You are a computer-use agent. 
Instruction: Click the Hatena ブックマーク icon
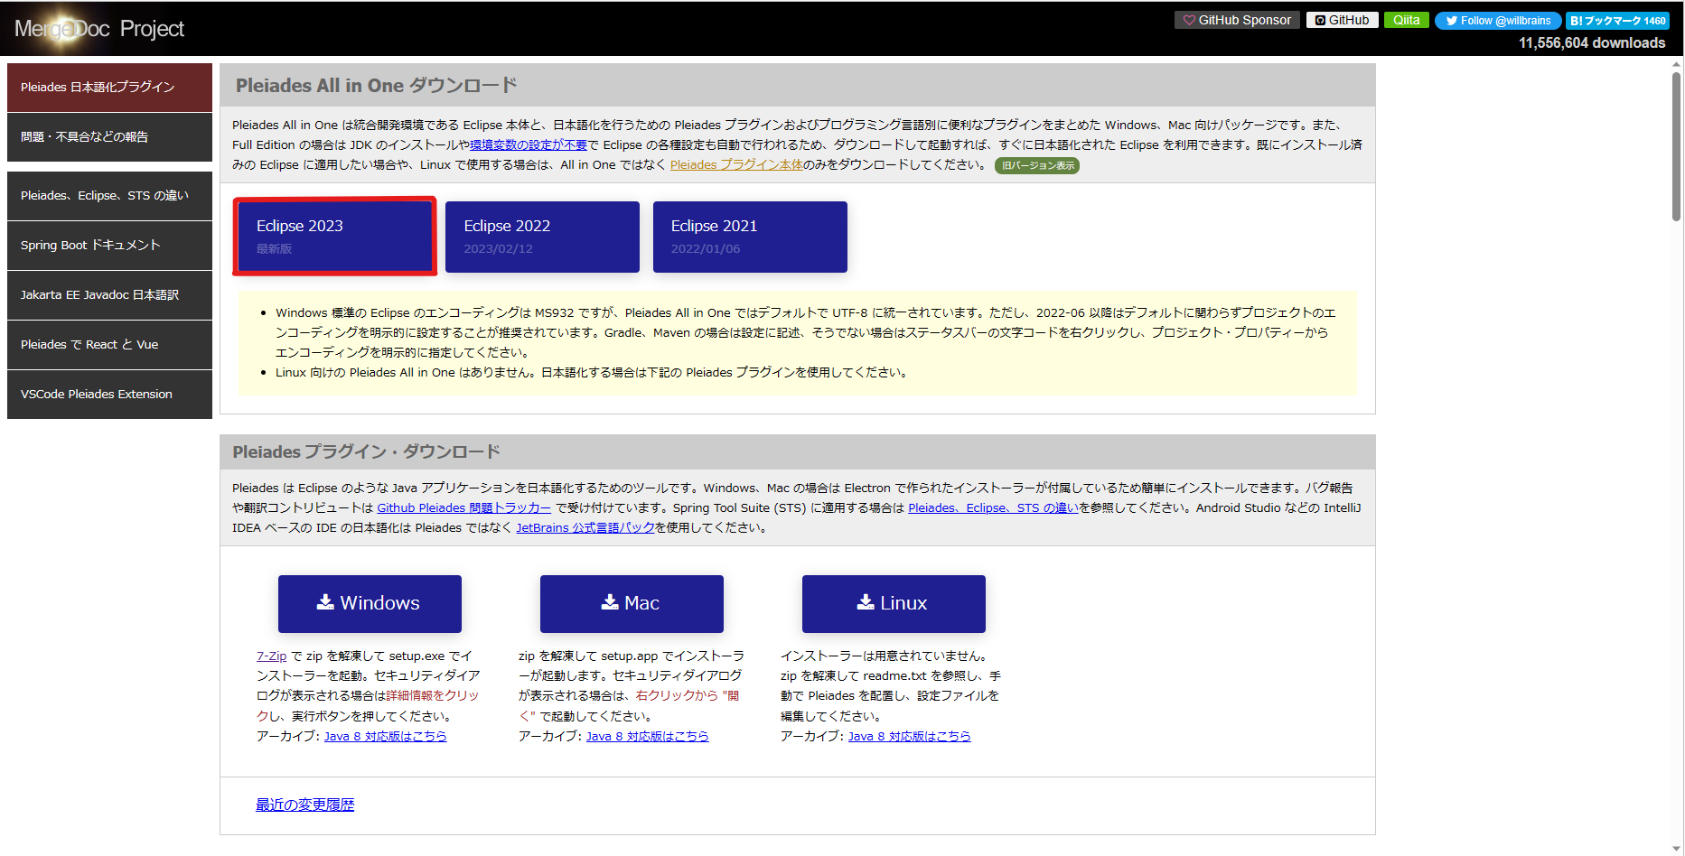1578,20
